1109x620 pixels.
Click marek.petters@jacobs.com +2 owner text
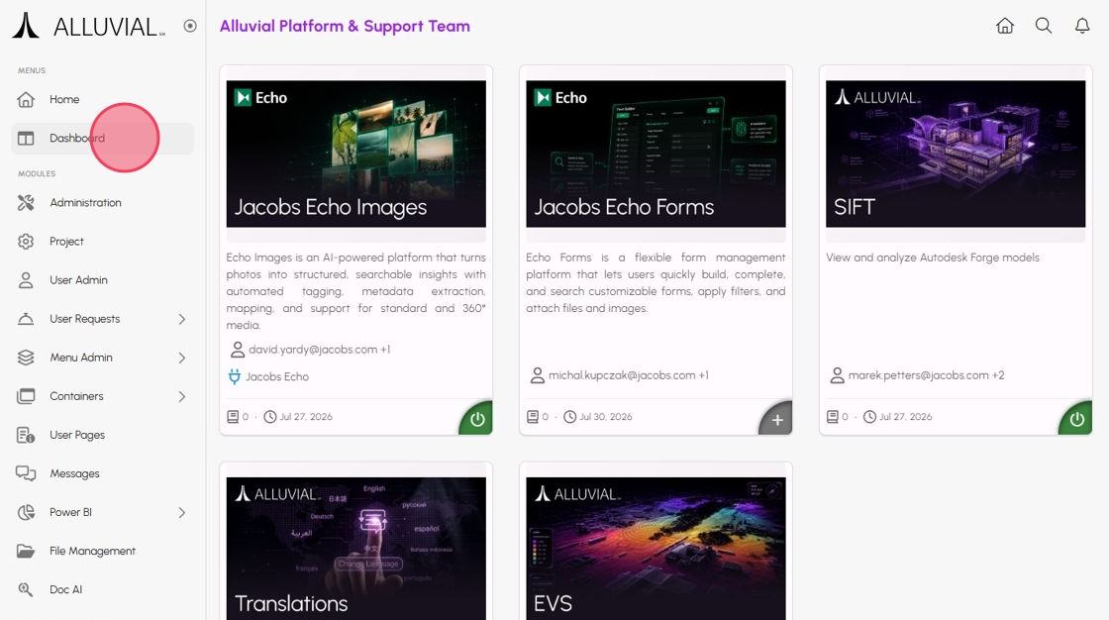coord(927,375)
